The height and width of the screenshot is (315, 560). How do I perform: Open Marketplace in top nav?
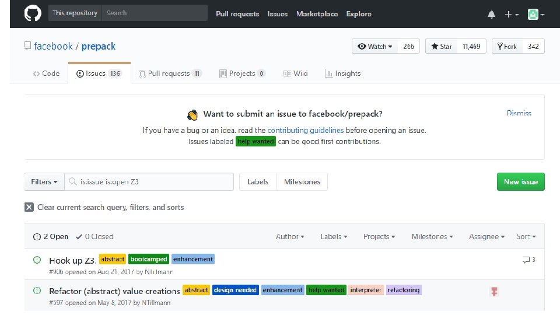[317, 14]
